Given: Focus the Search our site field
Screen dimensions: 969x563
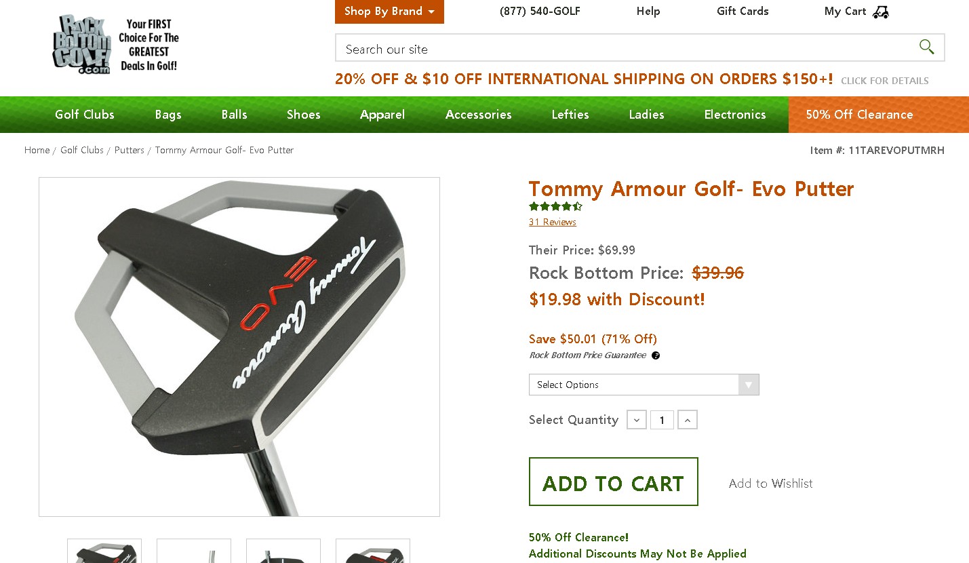Looking at the screenshot, I should [x=624, y=48].
